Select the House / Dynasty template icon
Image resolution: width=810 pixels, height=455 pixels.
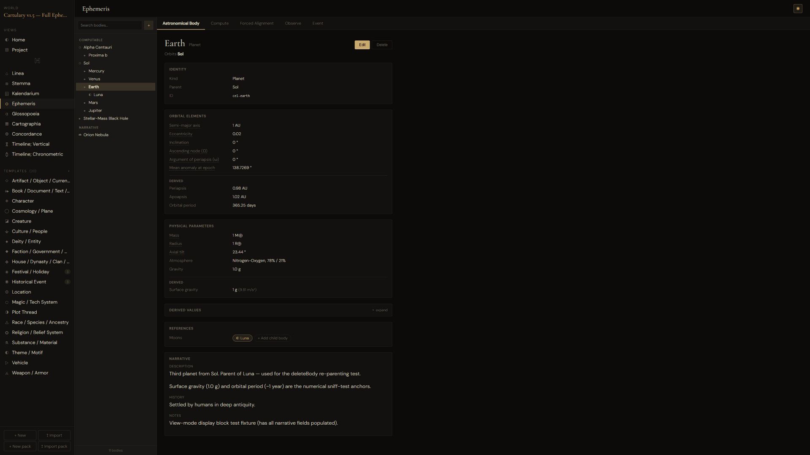(7, 262)
